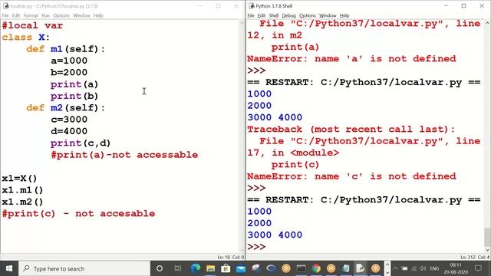Click the 'def m2(self):' line in editor
This screenshot has height=276, width=491.
66,107
